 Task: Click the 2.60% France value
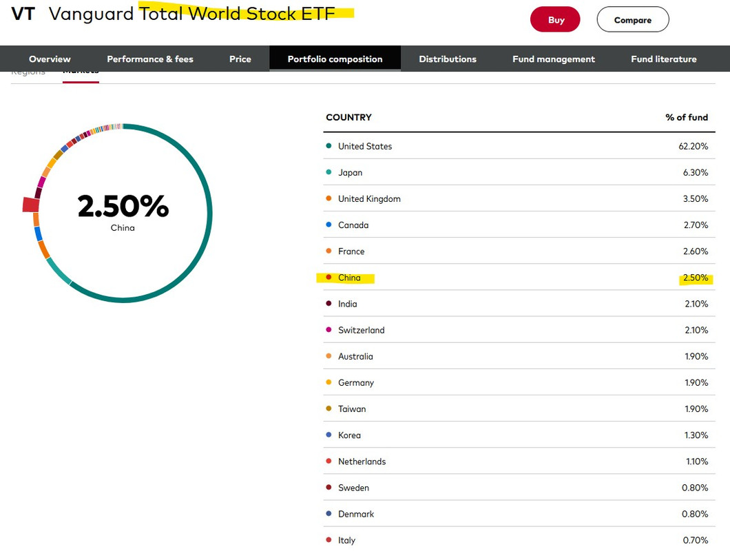(695, 251)
